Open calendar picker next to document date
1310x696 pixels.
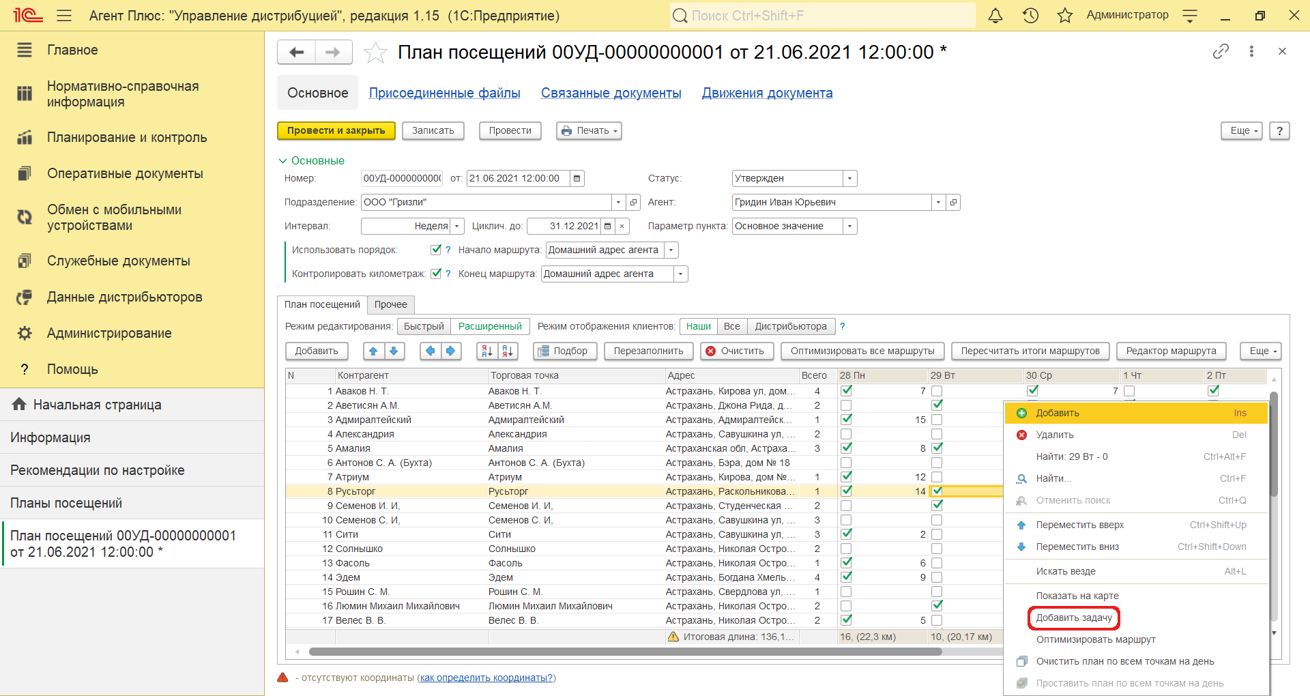tap(577, 179)
